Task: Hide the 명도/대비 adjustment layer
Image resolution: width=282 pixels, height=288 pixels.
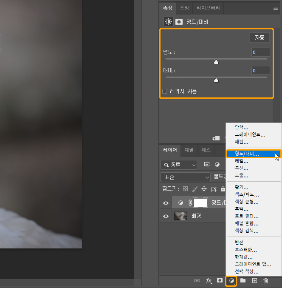Action: [x=166, y=203]
